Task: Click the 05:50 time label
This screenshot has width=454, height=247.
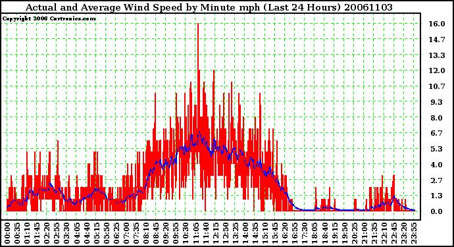Action: (106, 233)
